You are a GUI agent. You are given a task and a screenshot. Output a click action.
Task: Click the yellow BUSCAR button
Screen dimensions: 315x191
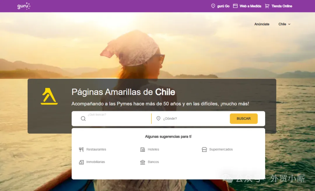pos(244,119)
